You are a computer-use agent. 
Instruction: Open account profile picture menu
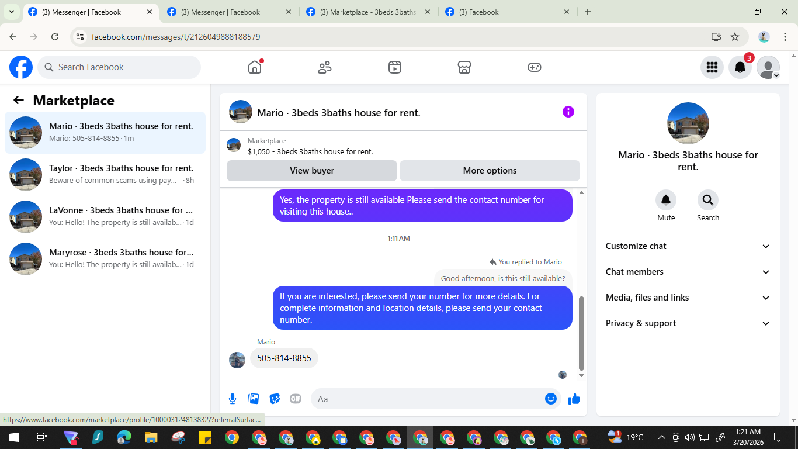pos(768,67)
